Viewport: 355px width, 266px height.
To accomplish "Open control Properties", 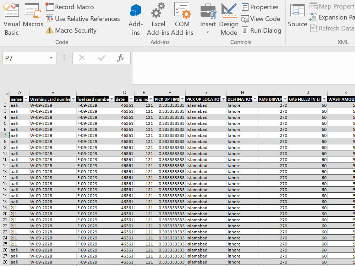I will pos(260,7).
